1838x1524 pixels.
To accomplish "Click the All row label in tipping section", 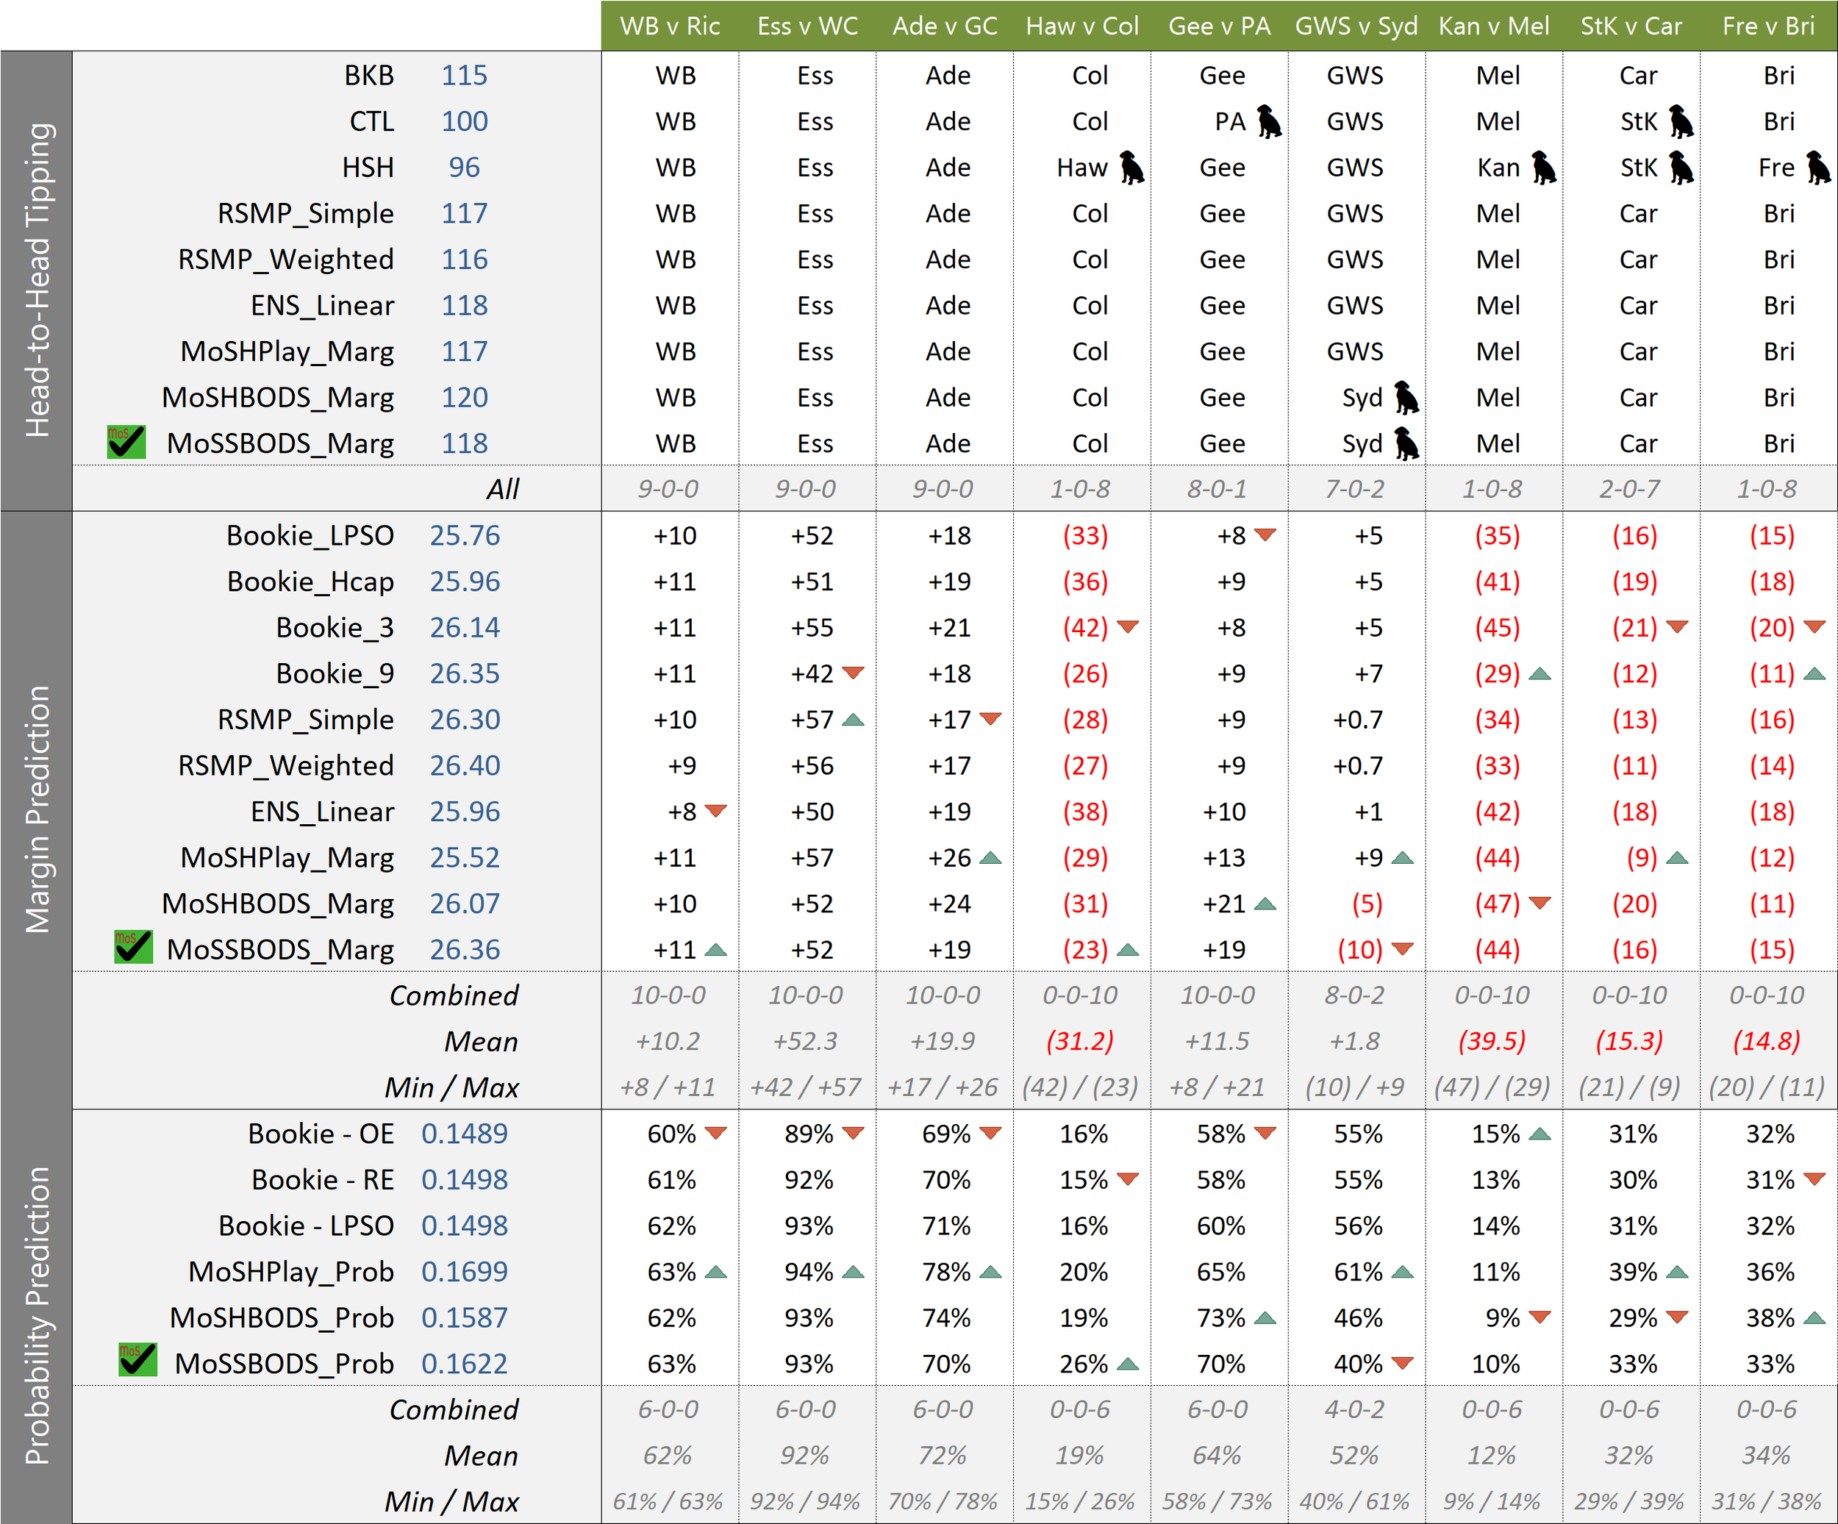I will 504,490.
